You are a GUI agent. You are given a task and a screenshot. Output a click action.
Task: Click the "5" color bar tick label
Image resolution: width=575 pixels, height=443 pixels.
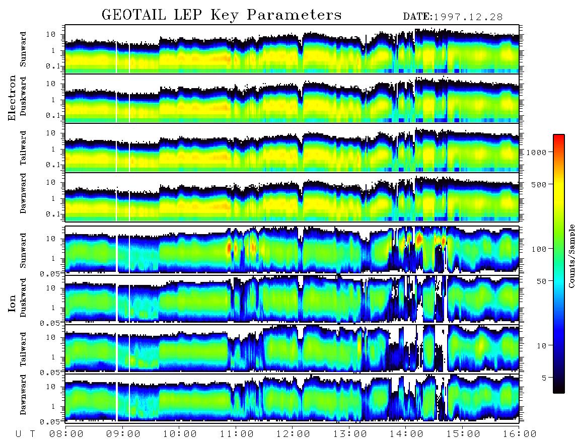[x=544, y=378]
